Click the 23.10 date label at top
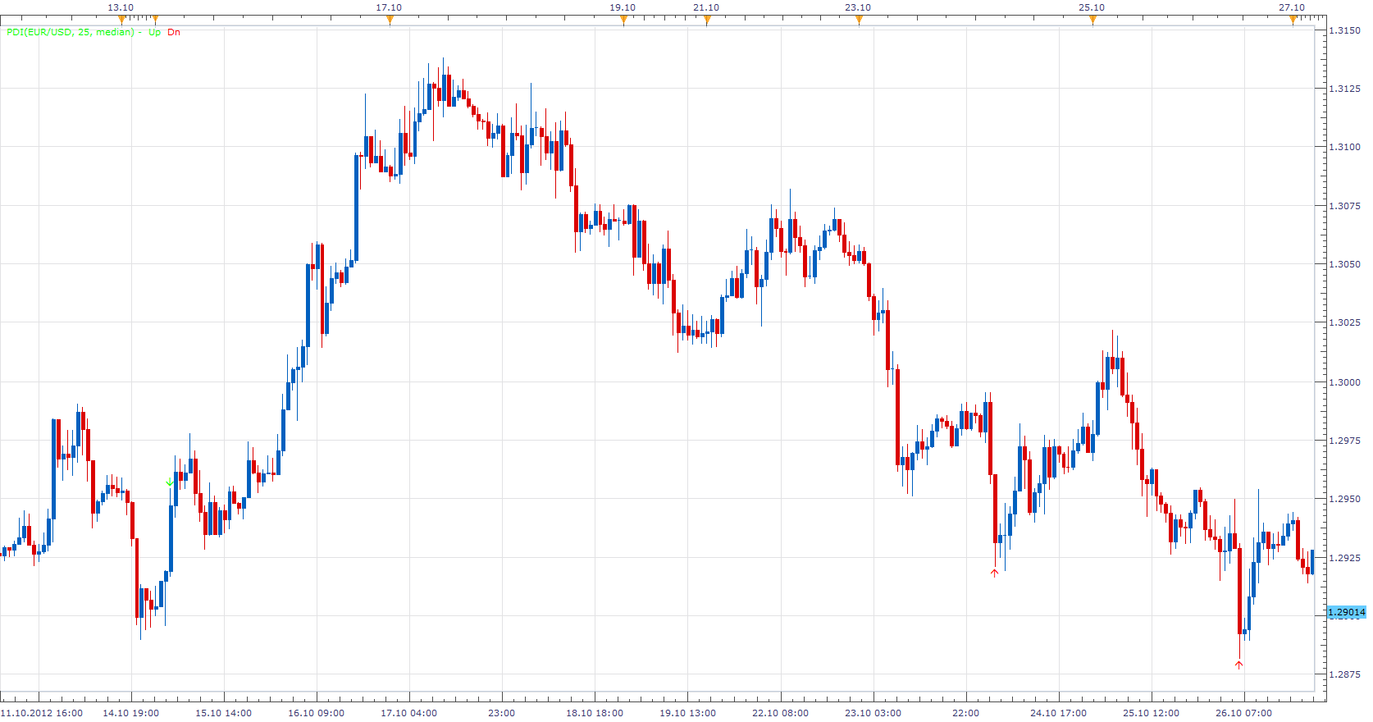The image size is (1373, 722). coord(858,7)
